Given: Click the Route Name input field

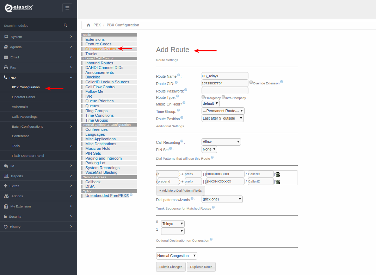Looking at the screenshot, I should click(x=225, y=76).
